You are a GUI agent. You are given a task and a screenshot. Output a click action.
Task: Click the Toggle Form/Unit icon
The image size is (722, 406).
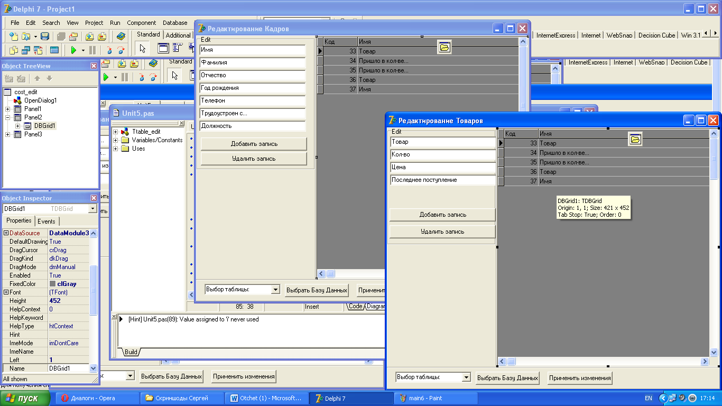pyautogui.click(x=38, y=50)
